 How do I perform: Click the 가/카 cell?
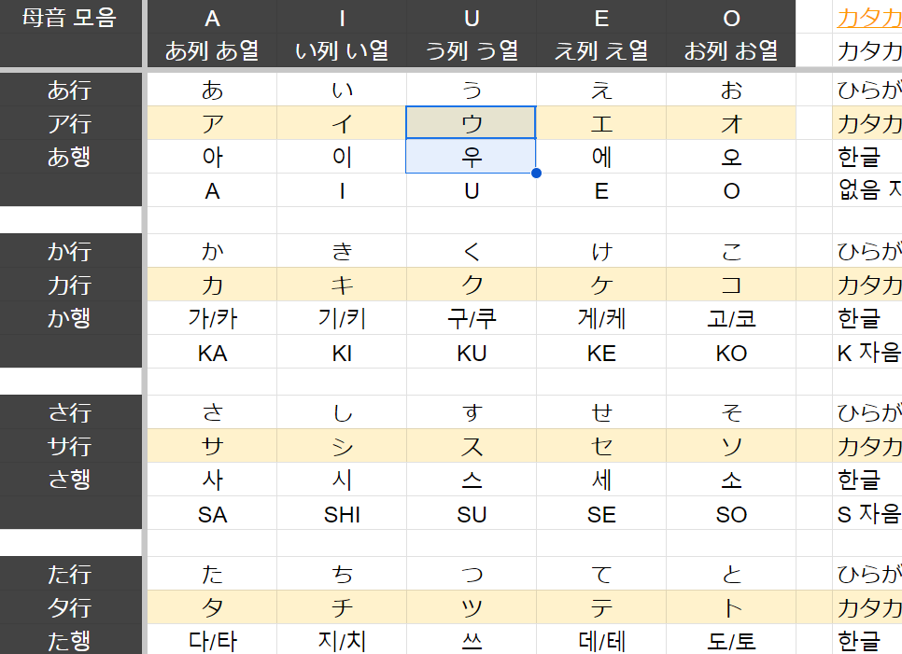[x=212, y=318]
